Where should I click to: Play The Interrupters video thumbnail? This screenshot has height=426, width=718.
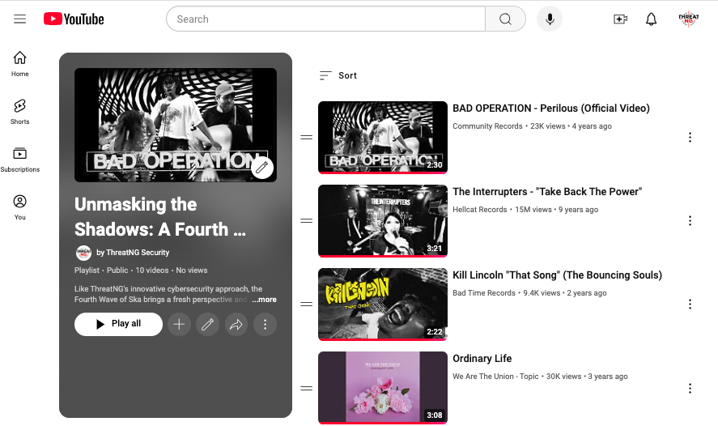pyautogui.click(x=383, y=221)
